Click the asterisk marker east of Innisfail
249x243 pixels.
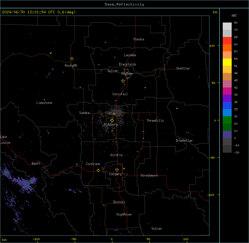(145, 87)
